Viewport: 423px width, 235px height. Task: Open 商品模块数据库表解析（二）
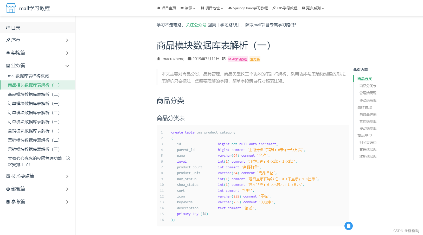(34, 94)
